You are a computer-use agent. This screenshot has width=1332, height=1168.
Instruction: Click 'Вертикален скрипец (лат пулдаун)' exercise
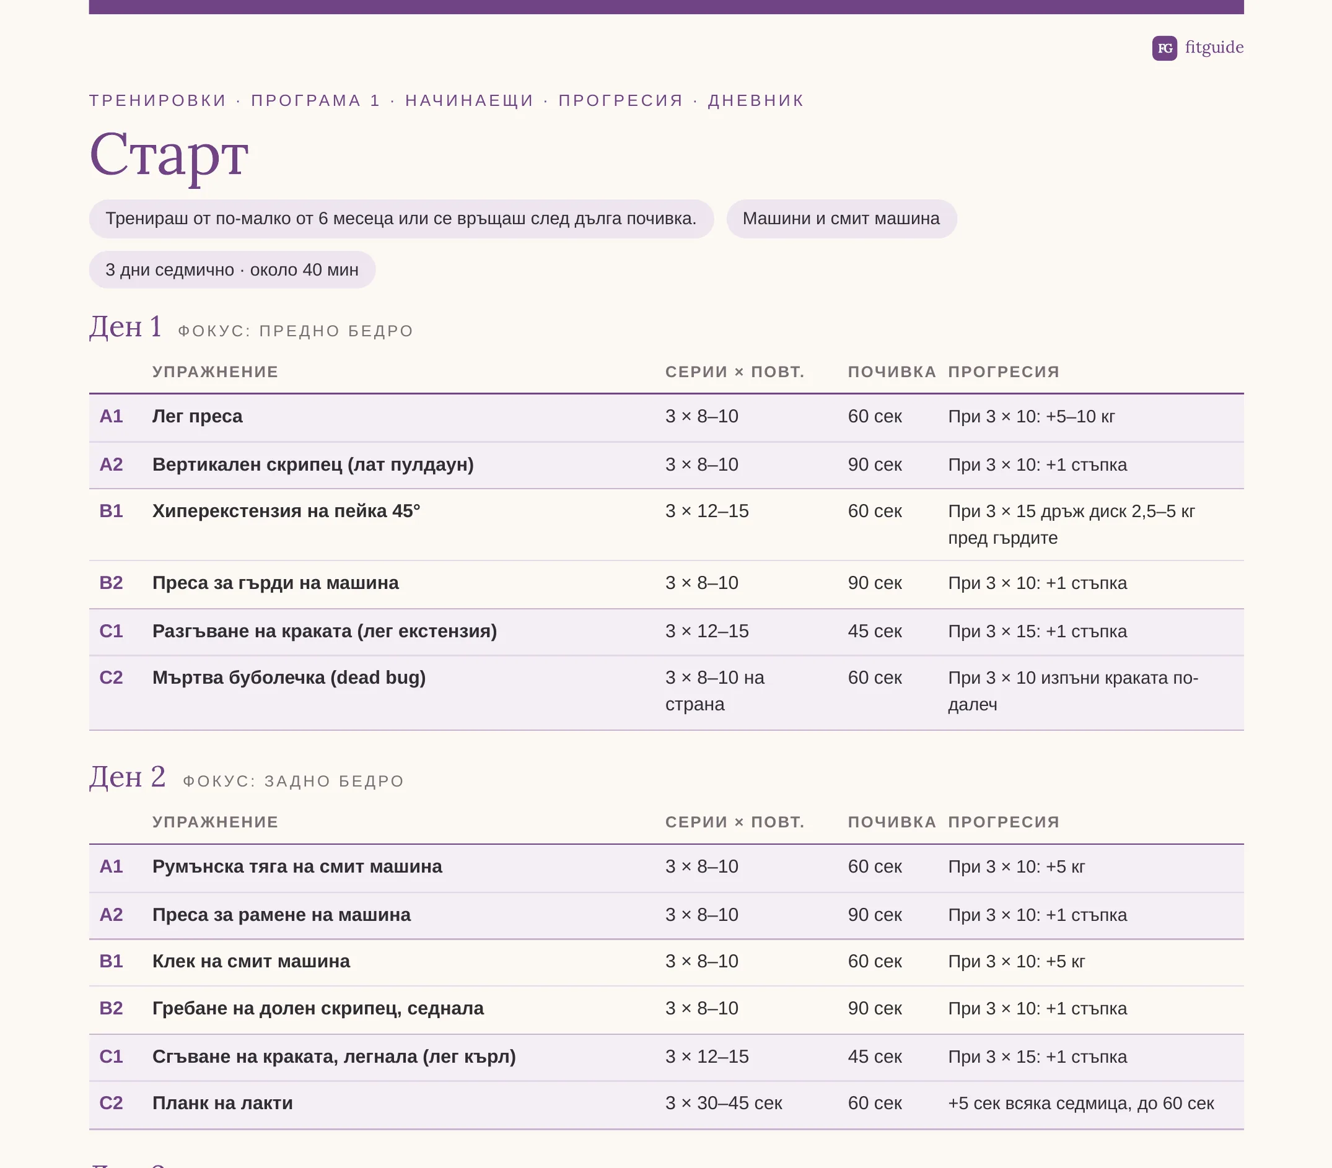313,464
